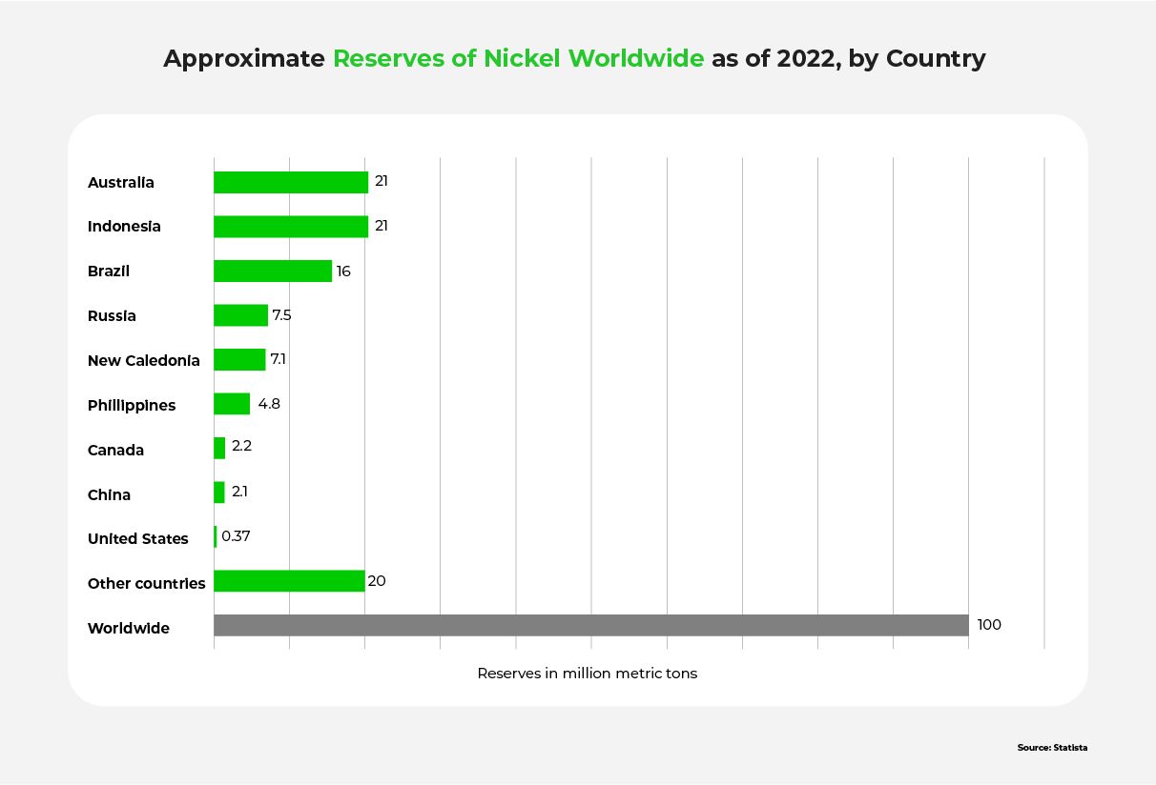Select the United States country label
Screen dimensions: 1156x785
138,539
